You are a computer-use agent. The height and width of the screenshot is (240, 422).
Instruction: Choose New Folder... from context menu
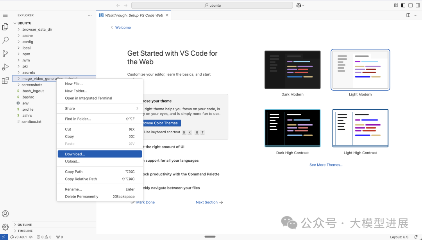tap(100, 91)
